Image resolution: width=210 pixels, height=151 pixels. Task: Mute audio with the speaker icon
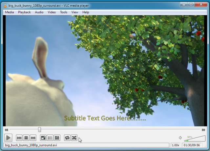point(180,138)
